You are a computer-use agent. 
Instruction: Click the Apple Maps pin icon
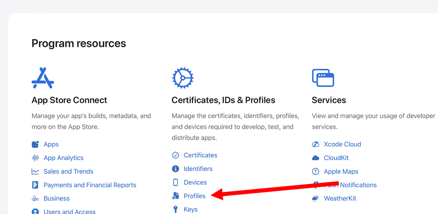pyautogui.click(x=315, y=171)
